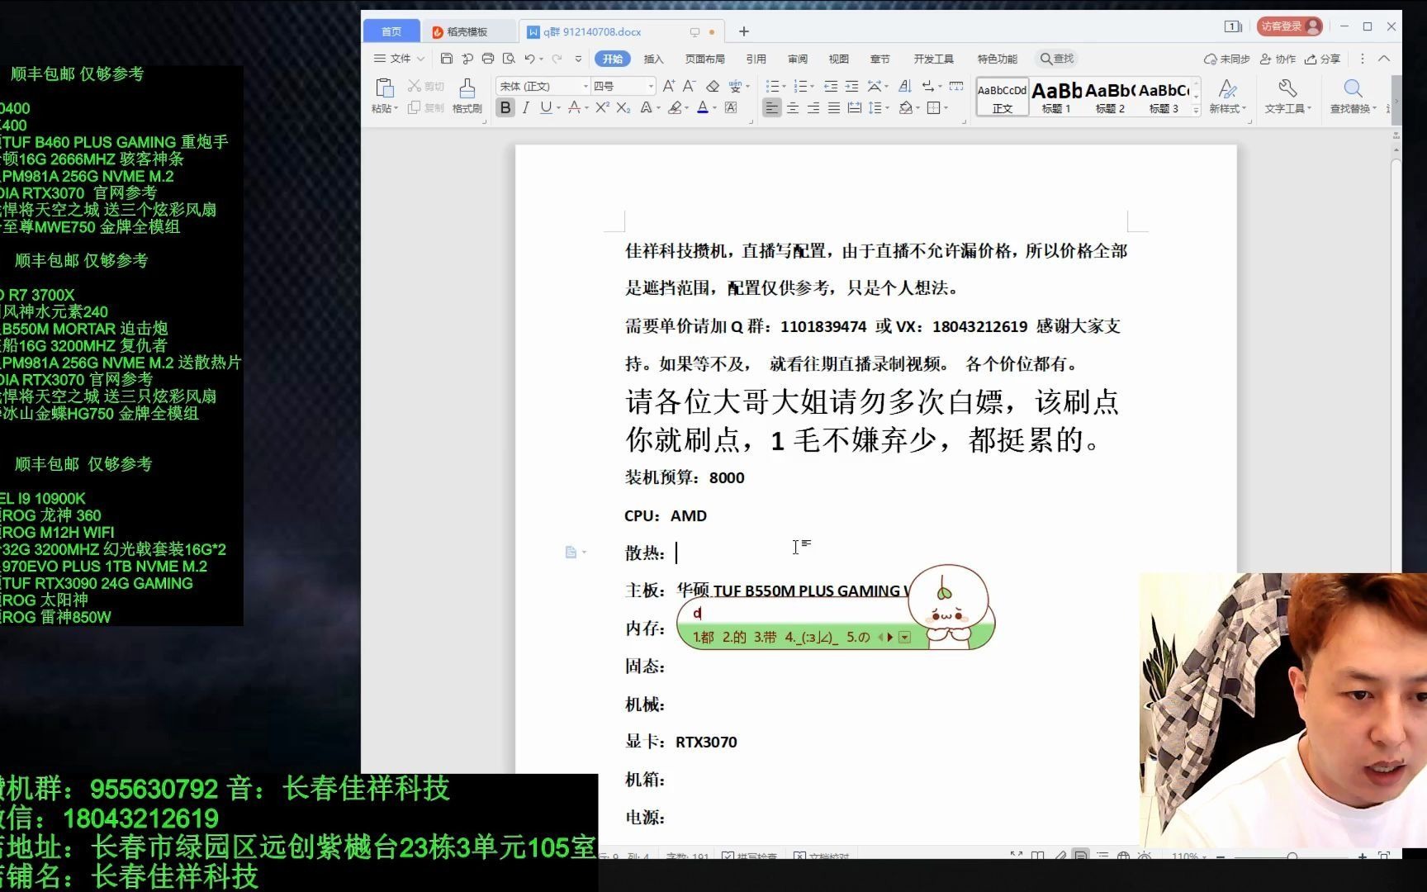Image resolution: width=1427 pixels, height=892 pixels.
Task: Toggle Italic formatting
Action: tap(525, 107)
